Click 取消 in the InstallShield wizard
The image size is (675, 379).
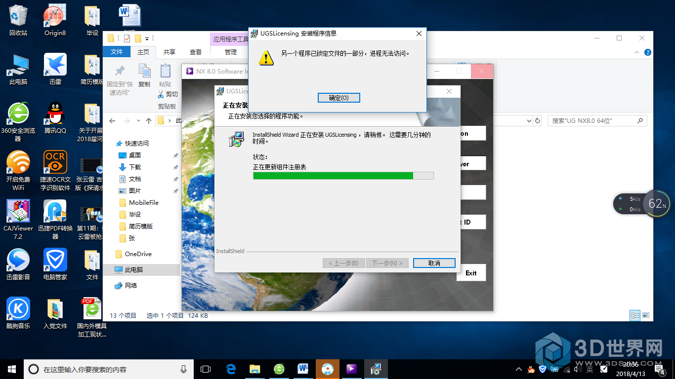pos(434,263)
